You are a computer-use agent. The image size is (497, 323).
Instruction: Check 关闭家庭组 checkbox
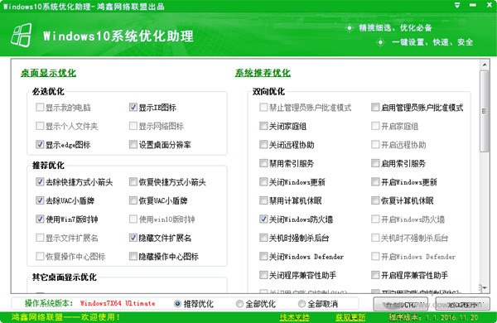click(263, 126)
